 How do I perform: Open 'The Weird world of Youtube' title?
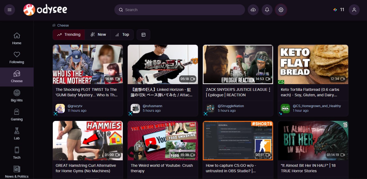coord(162,168)
